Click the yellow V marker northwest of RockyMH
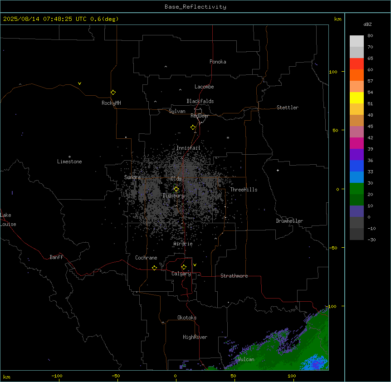 coord(79,83)
